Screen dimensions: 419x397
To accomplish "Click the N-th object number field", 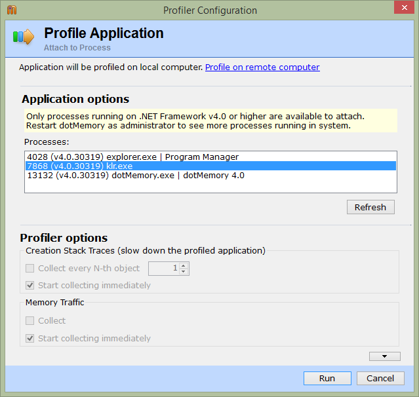I will [164, 269].
